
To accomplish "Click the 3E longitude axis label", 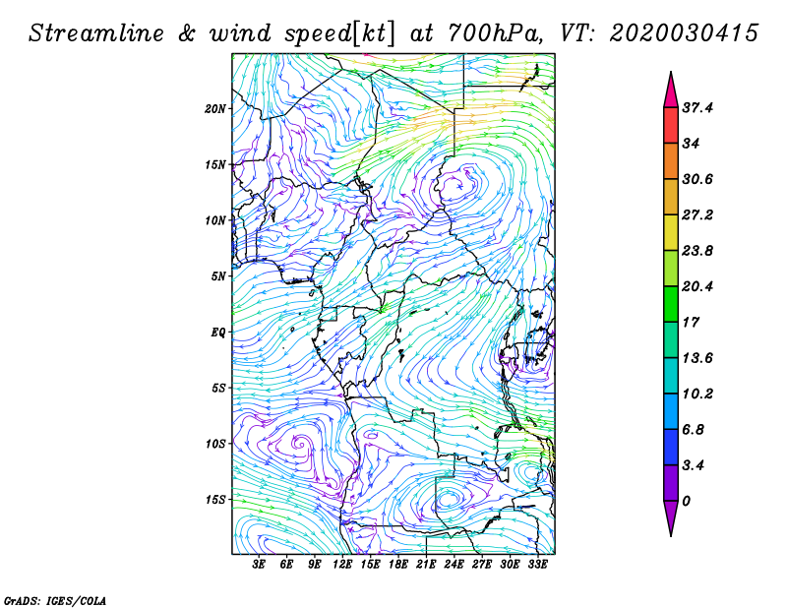I will [259, 565].
